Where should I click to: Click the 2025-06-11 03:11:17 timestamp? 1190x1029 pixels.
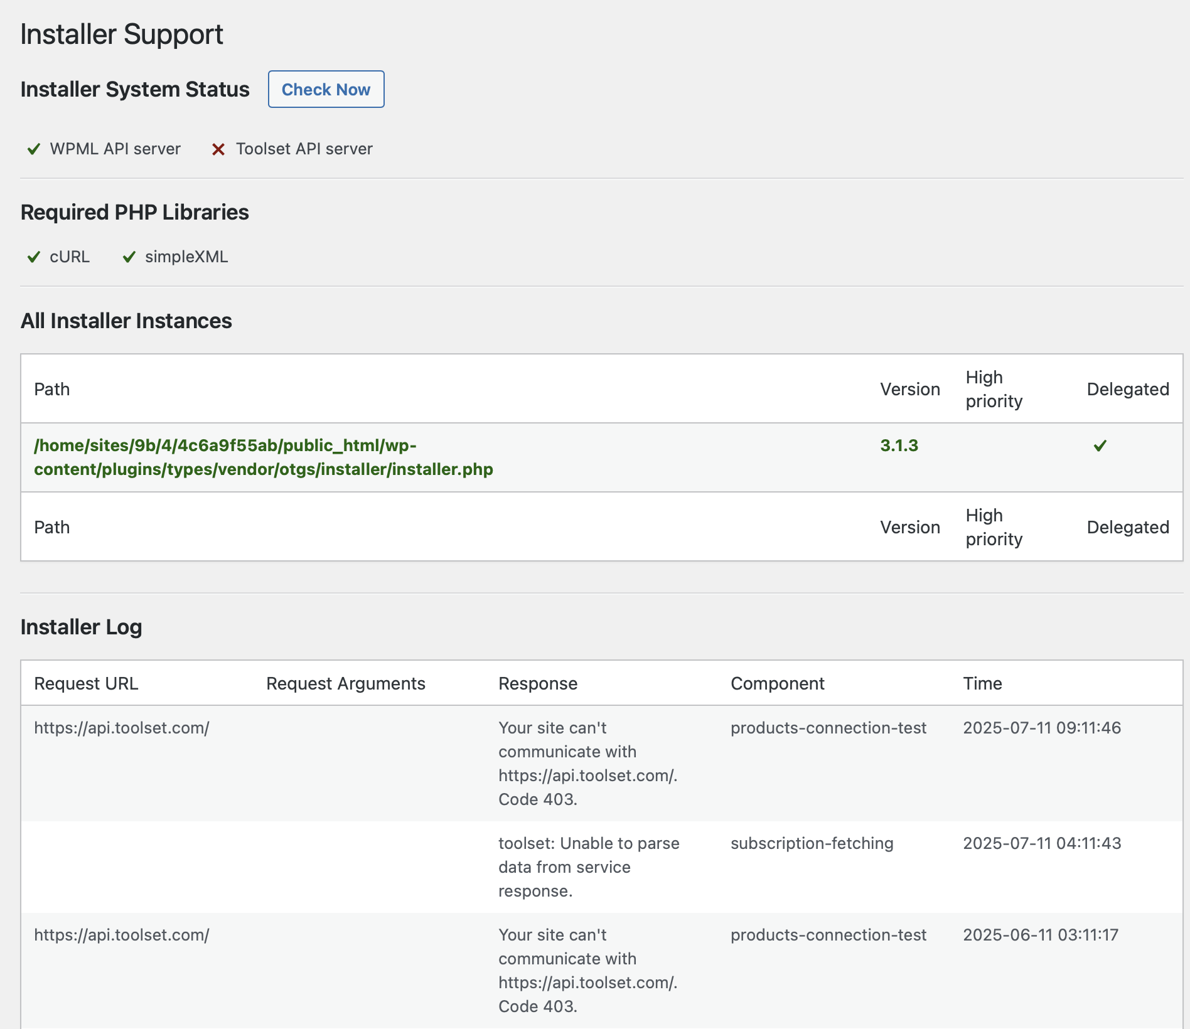click(x=1041, y=935)
